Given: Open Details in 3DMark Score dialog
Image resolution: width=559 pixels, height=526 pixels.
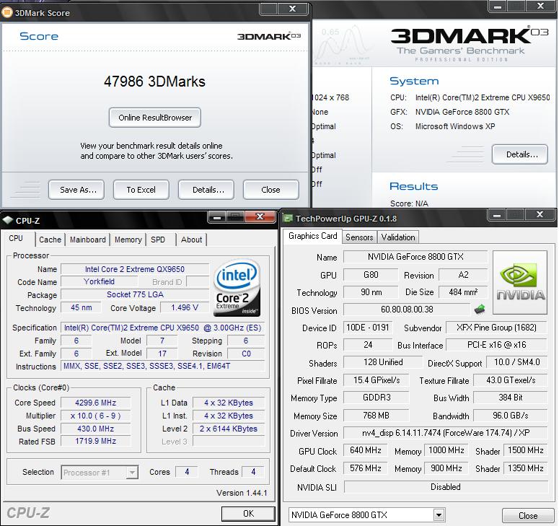Looking at the screenshot, I should click(206, 189).
